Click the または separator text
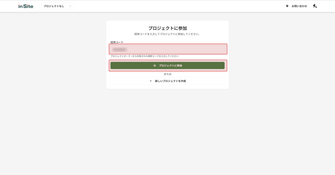Viewport: 335px width, 175px height. (x=167, y=74)
